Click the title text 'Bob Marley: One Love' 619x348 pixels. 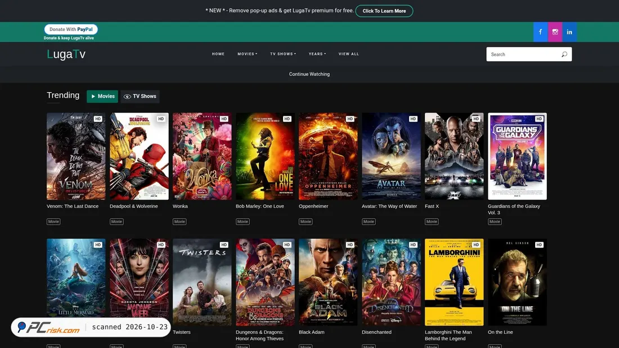(x=260, y=206)
